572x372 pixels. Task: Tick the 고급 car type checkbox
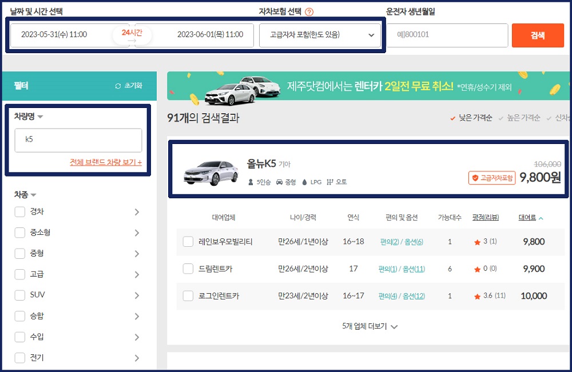pyautogui.click(x=19, y=274)
